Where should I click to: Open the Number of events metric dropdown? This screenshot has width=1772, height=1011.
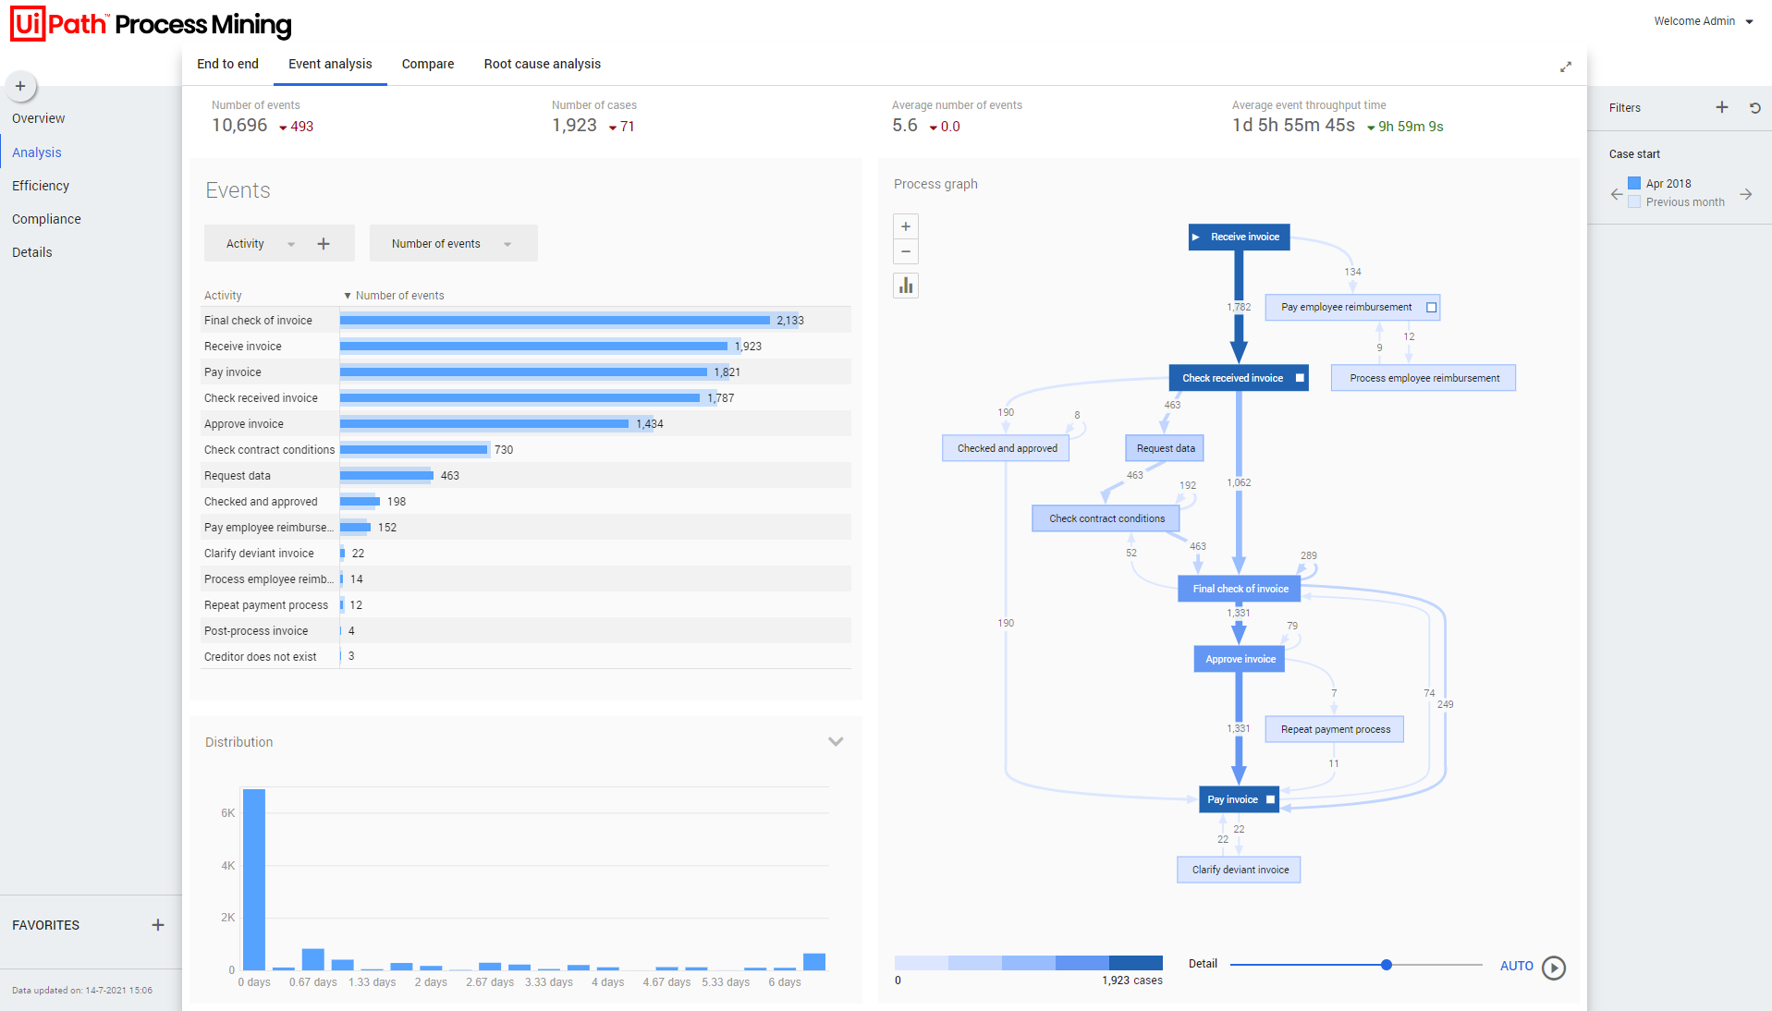[x=507, y=244]
